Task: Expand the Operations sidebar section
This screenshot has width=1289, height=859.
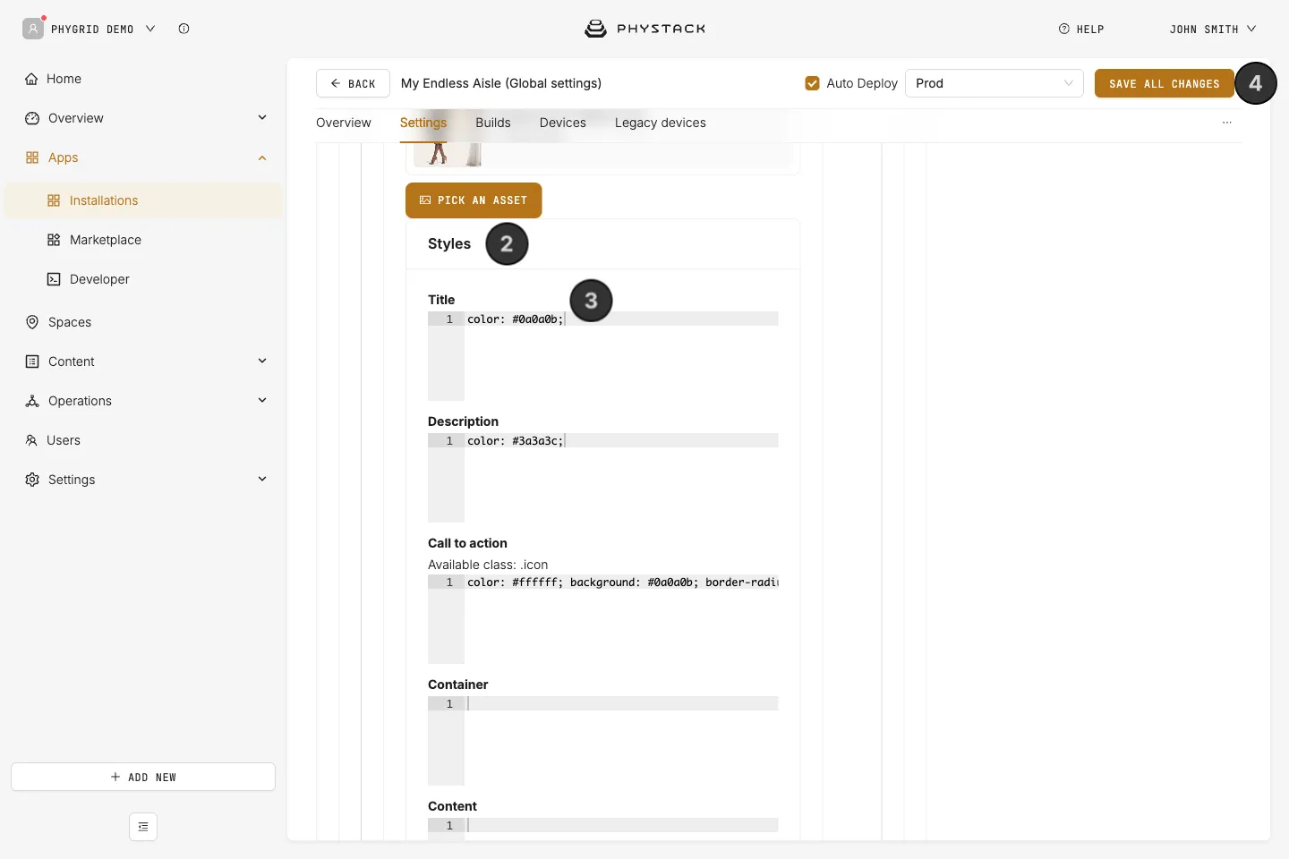Action: point(262,401)
